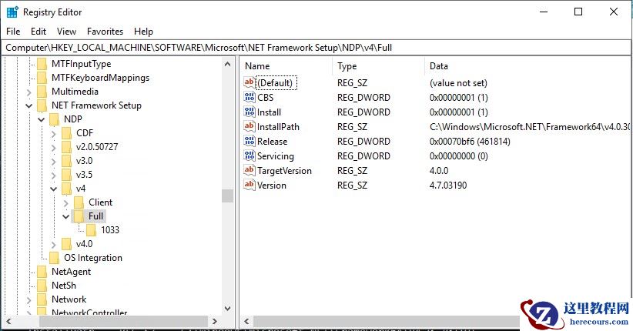Click the tree pane vertical scrollbar thumb
Screen dimensions: 633x331
tap(227, 196)
